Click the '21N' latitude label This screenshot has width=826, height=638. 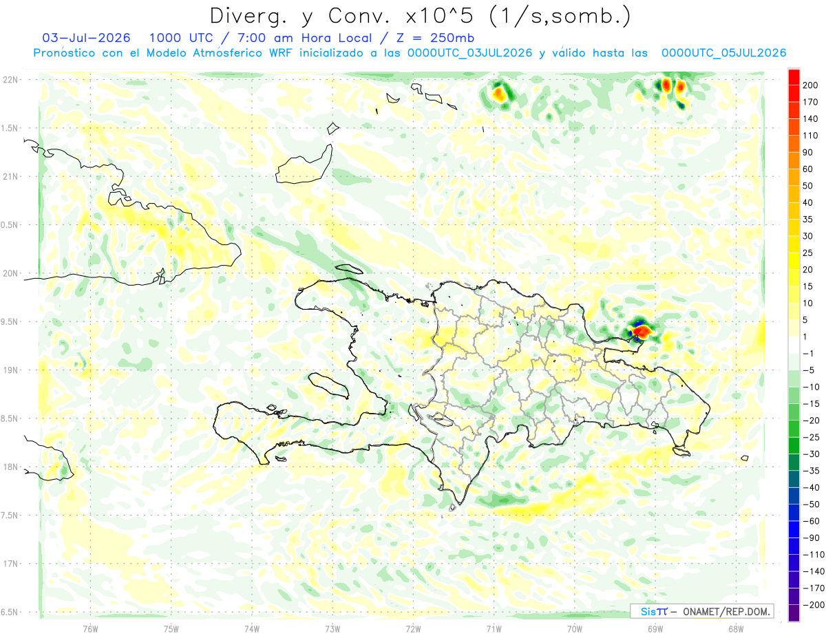tap(10, 176)
